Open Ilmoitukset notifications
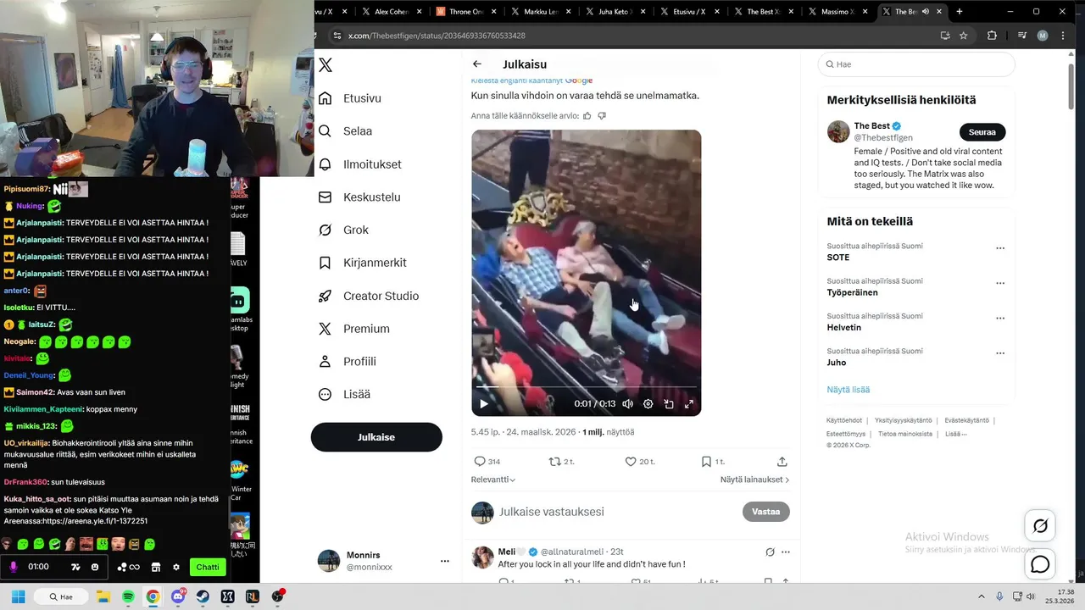This screenshot has width=1085, height=610. (x=359, y=164)
